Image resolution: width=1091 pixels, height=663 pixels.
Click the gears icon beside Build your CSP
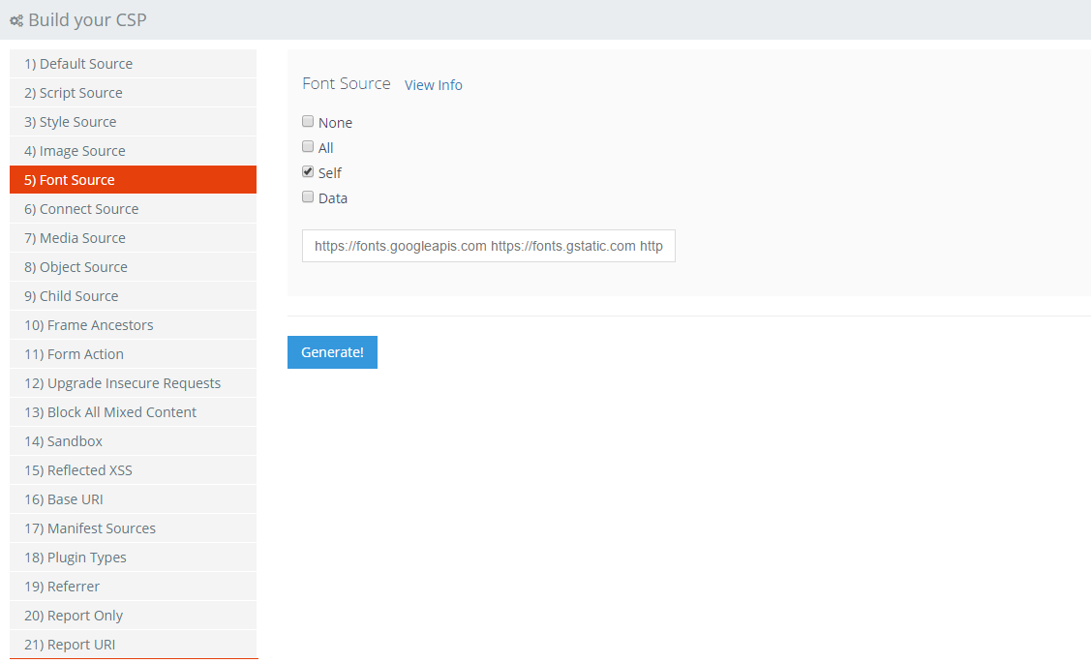16,20
